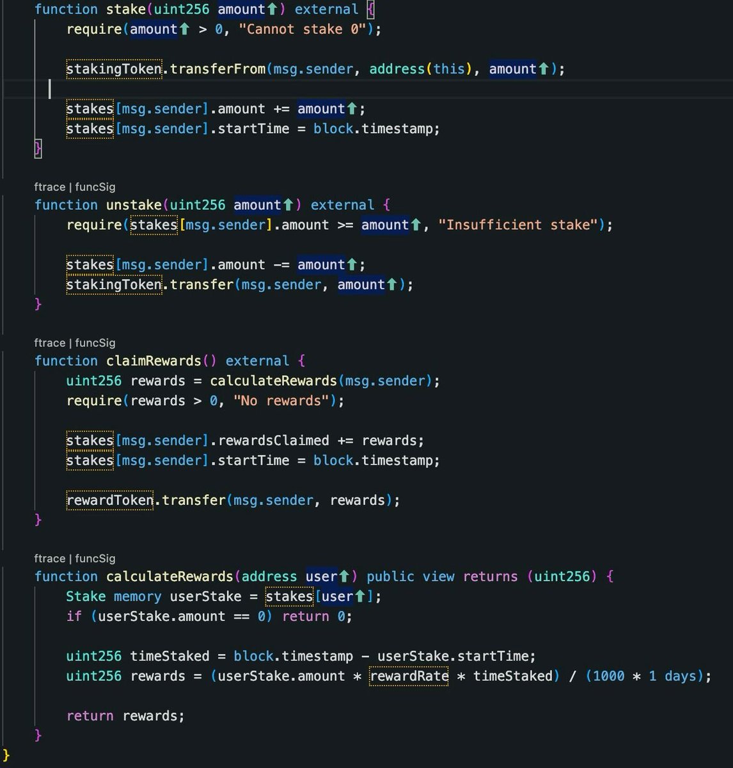Image resolution: width=733 pixels, height=768 pixels.
Task: Click the "rewards > 0" require condition
Action: 174,401
